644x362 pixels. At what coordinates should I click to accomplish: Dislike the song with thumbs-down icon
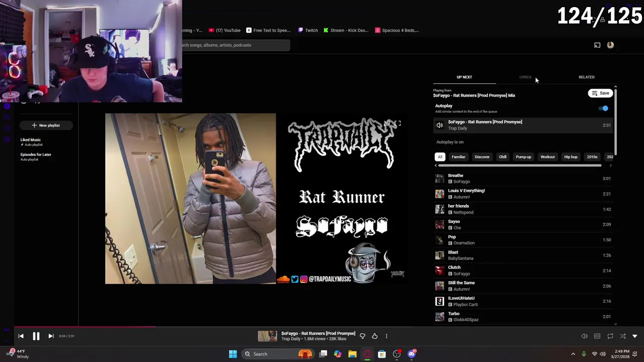pyautogui.click(x=362, y=336)
